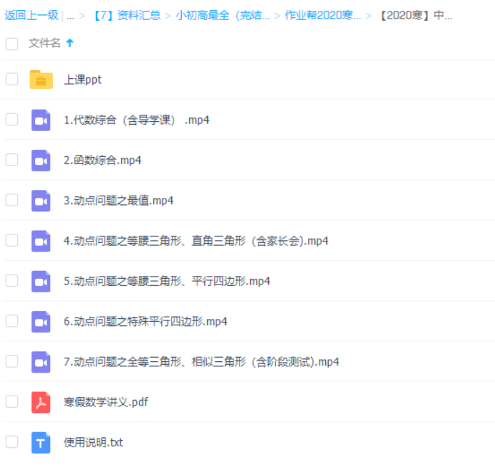The width and height of the screenshot is (495, 468).
Task: Open file name 6.动点问题之特殊平行四边形.mp4
Action: tap(145, 322)
